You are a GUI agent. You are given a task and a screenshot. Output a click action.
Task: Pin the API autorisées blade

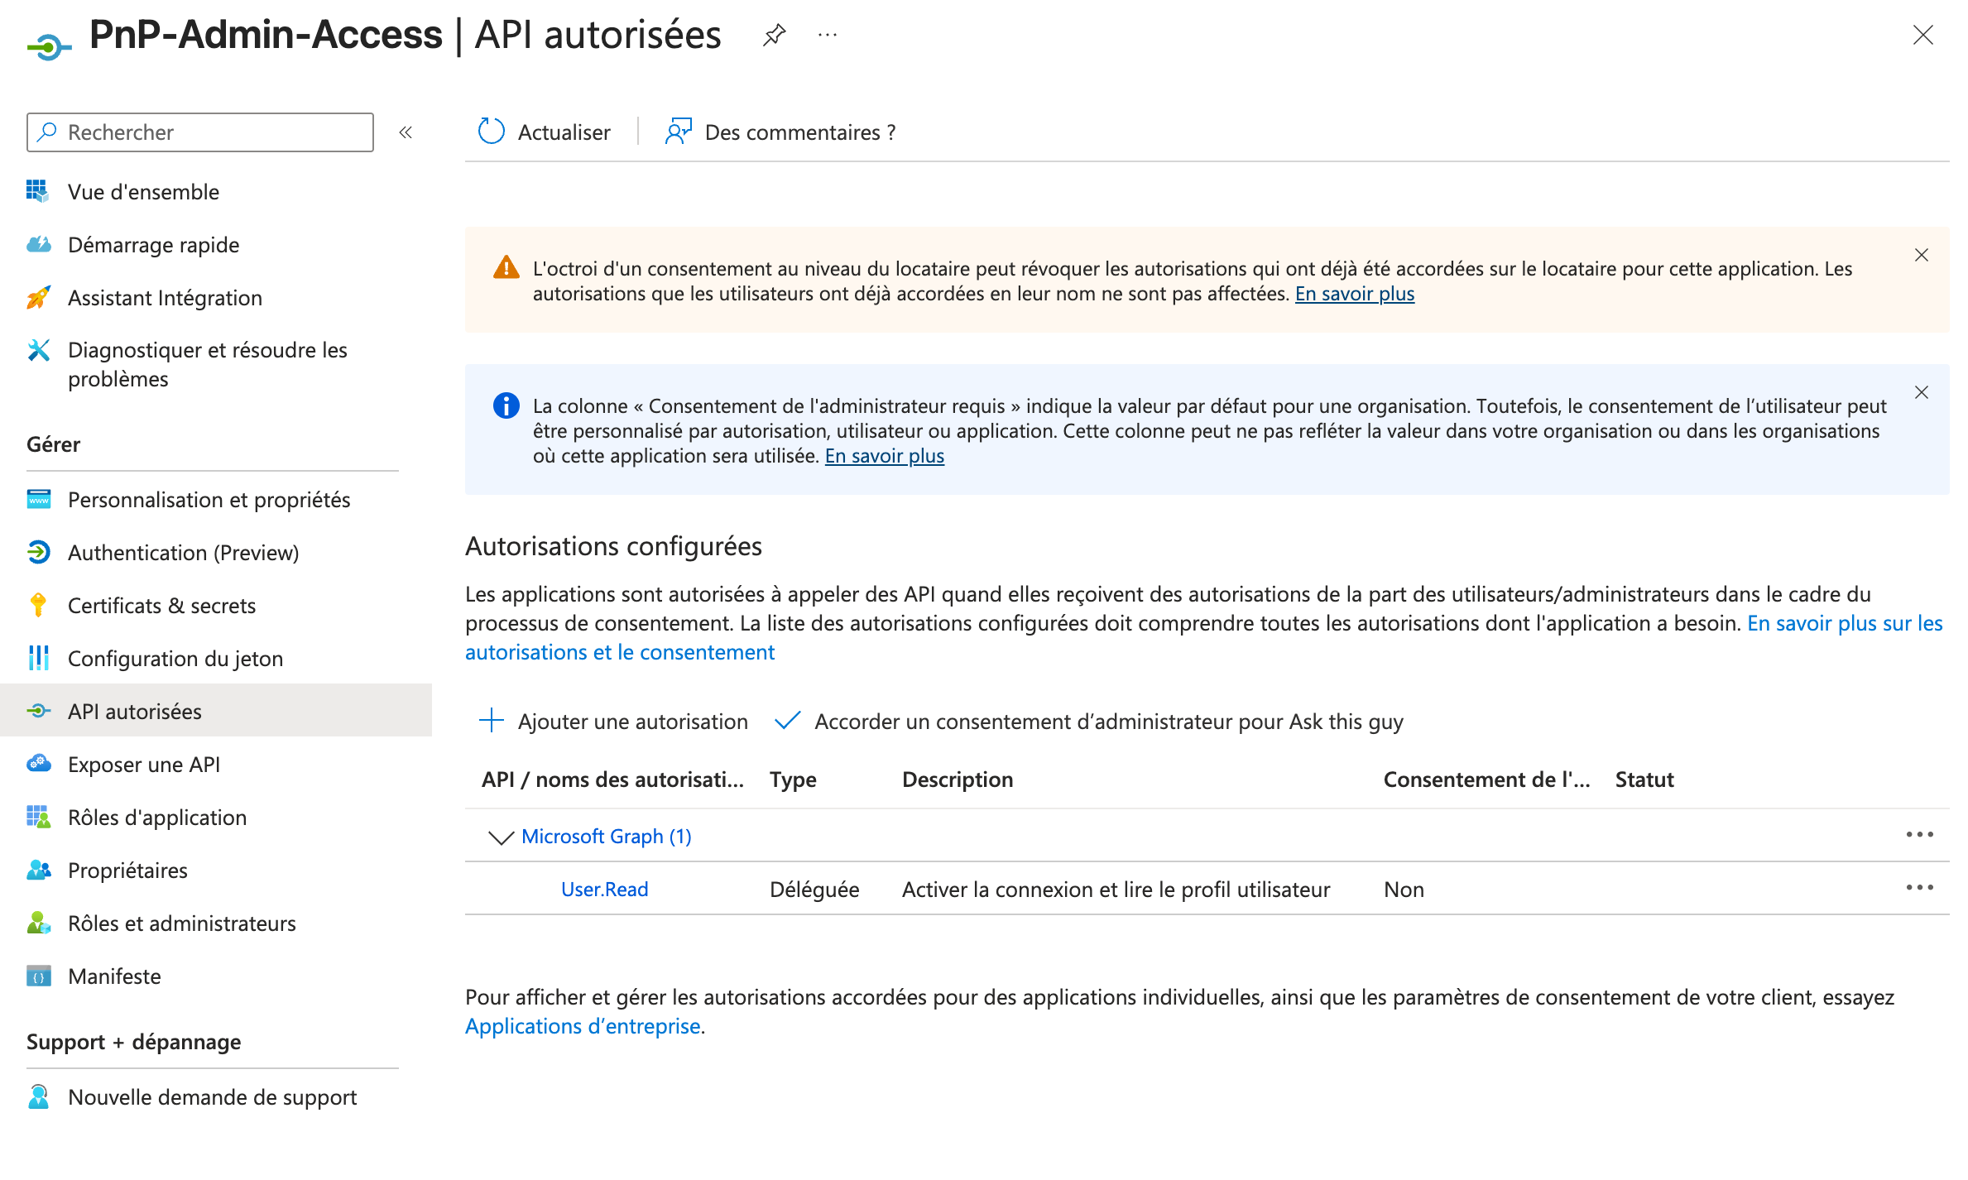773,35
